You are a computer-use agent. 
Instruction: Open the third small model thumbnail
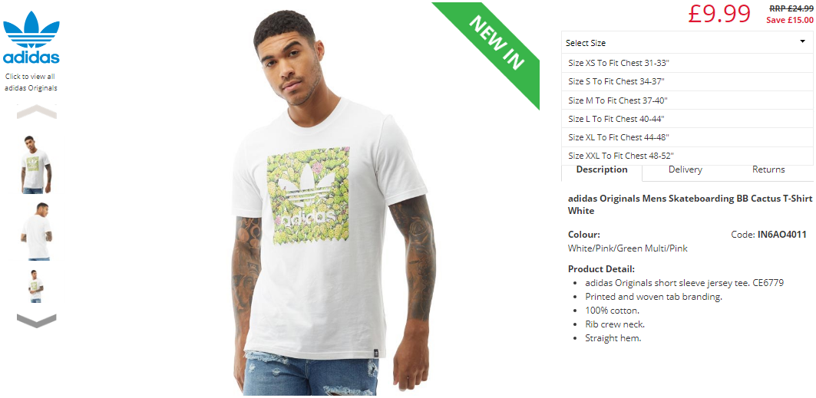coord(36,286)
